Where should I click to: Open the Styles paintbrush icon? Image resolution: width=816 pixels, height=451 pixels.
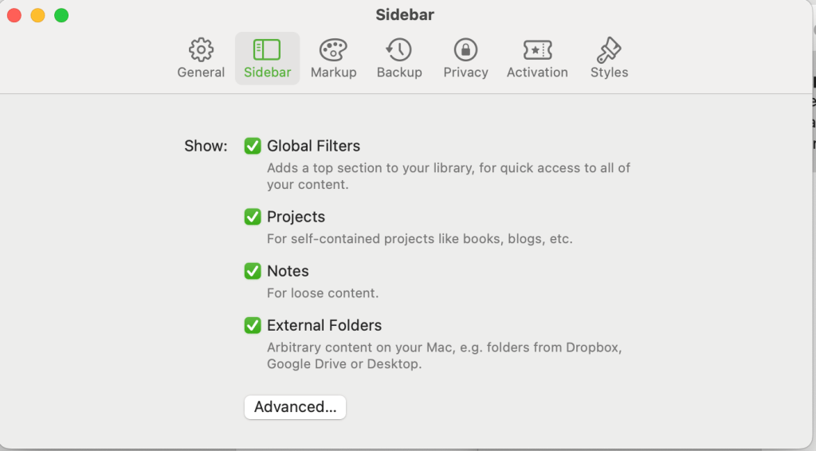(609, 49)
